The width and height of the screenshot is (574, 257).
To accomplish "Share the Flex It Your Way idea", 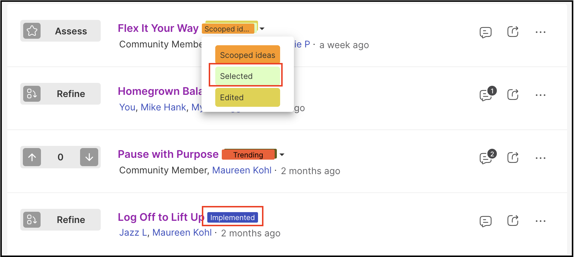I will pos(512,32).
